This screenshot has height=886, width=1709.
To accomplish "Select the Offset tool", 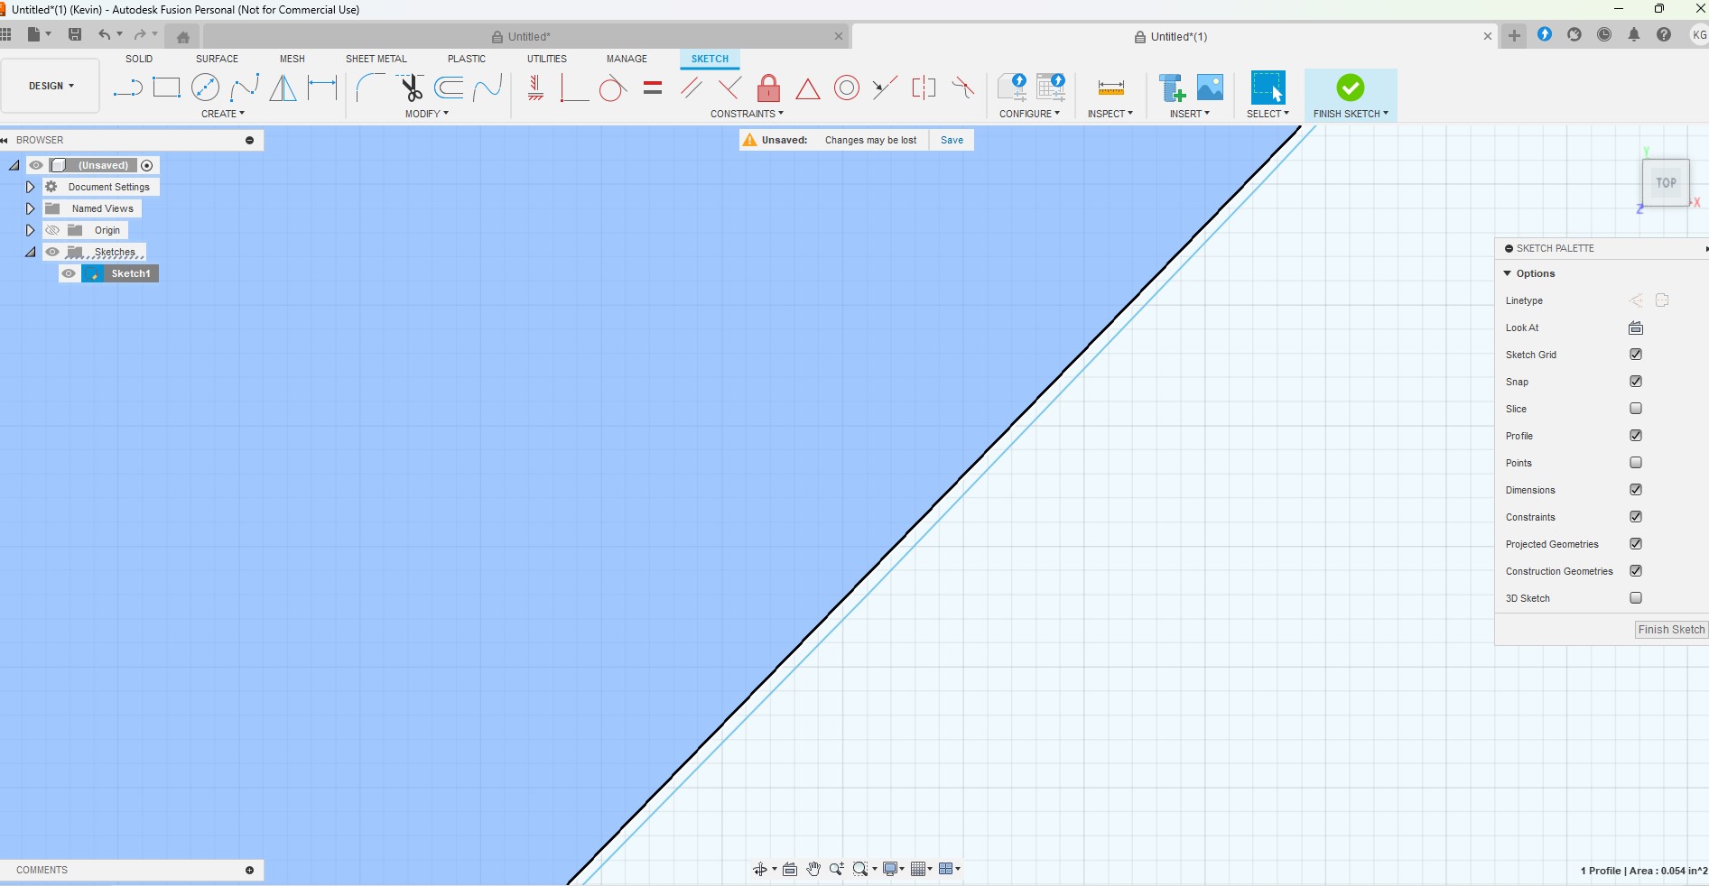I will pos(449,88).
